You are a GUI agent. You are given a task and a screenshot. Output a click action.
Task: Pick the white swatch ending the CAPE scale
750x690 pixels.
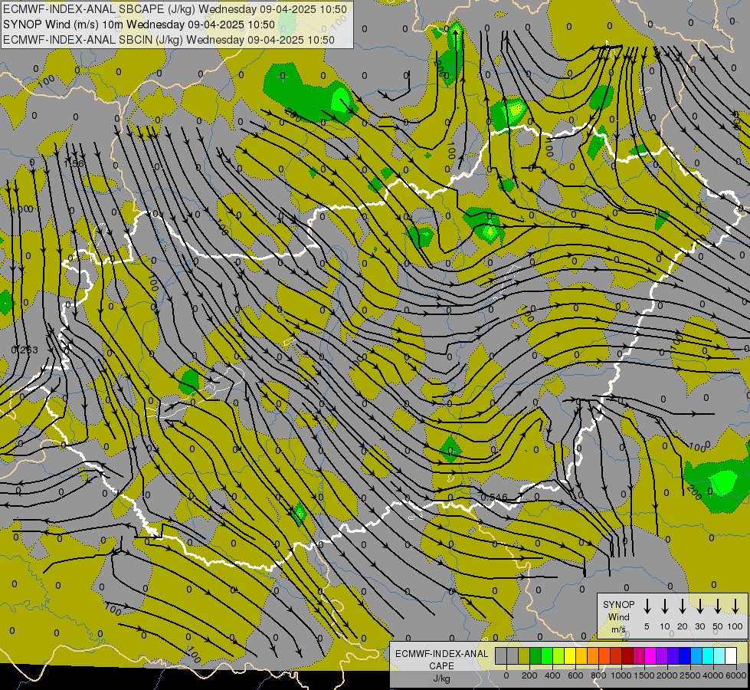tap(731, 655)
